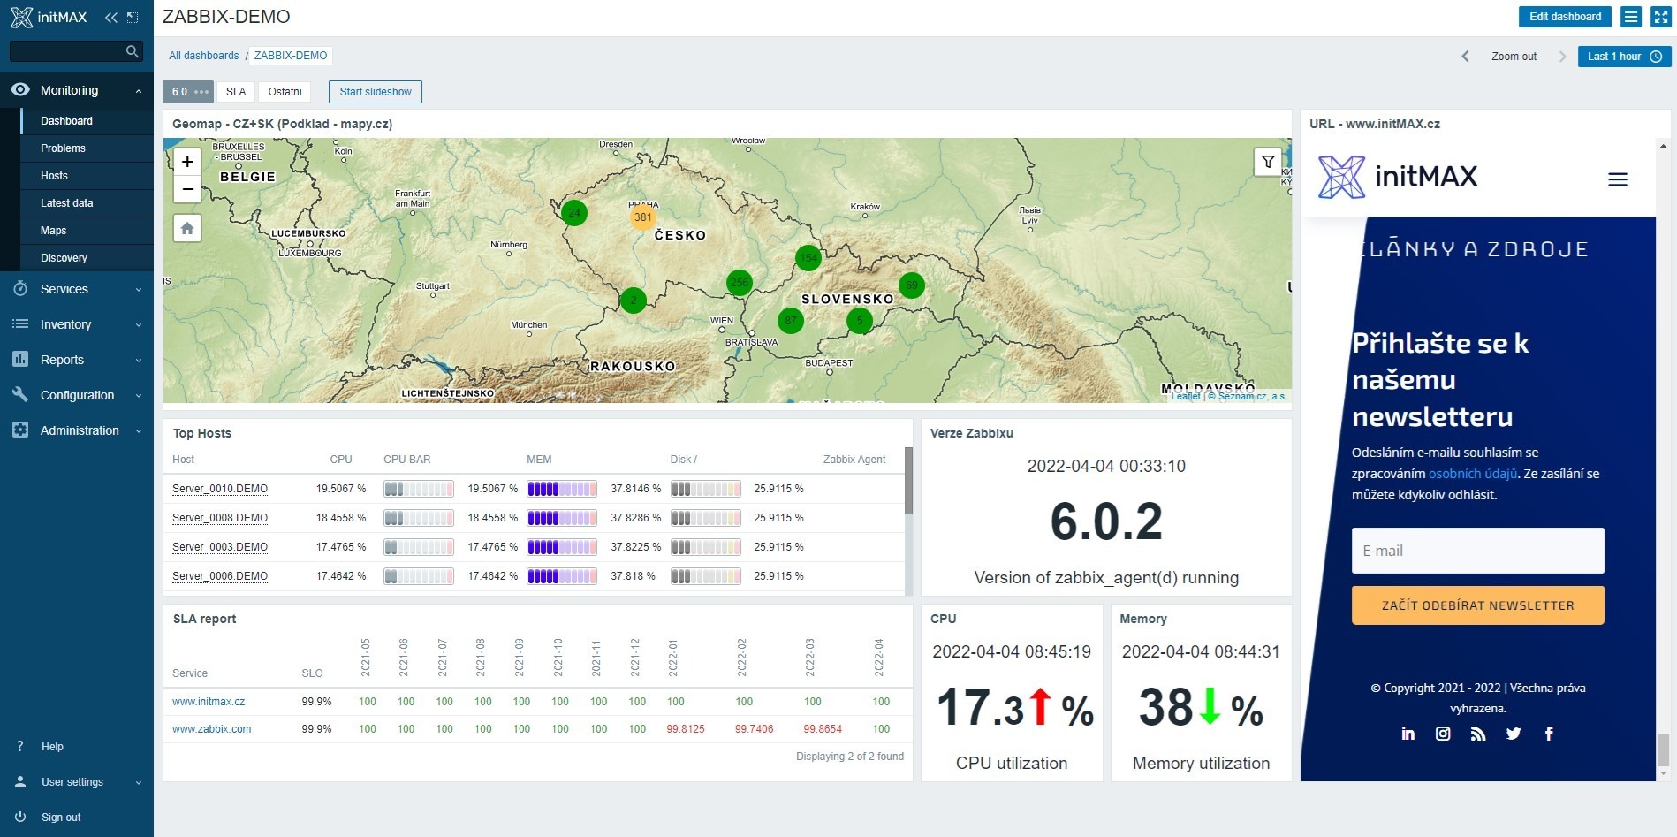Viewport: 1677px width, 837px height.
Task: Click Disk bar gauge for Server_0003.DEMO
Action: point(705,547)
